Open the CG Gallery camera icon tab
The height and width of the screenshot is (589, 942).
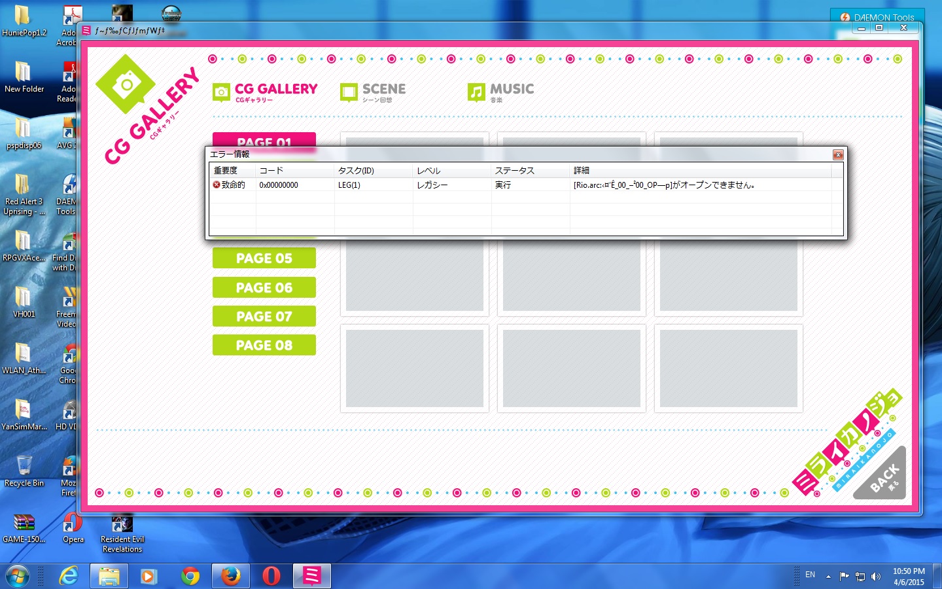[x=222, y=92]
